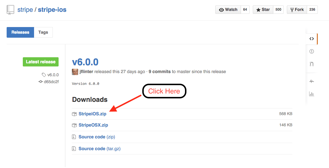Click the star icon in Star button
The image size is (329, 168).
258,10
